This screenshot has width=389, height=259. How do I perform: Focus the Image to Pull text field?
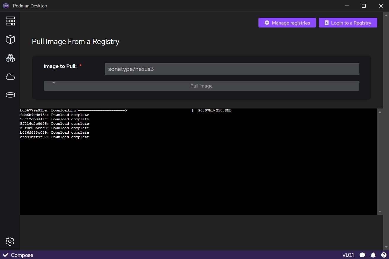[x=232, y=69]
